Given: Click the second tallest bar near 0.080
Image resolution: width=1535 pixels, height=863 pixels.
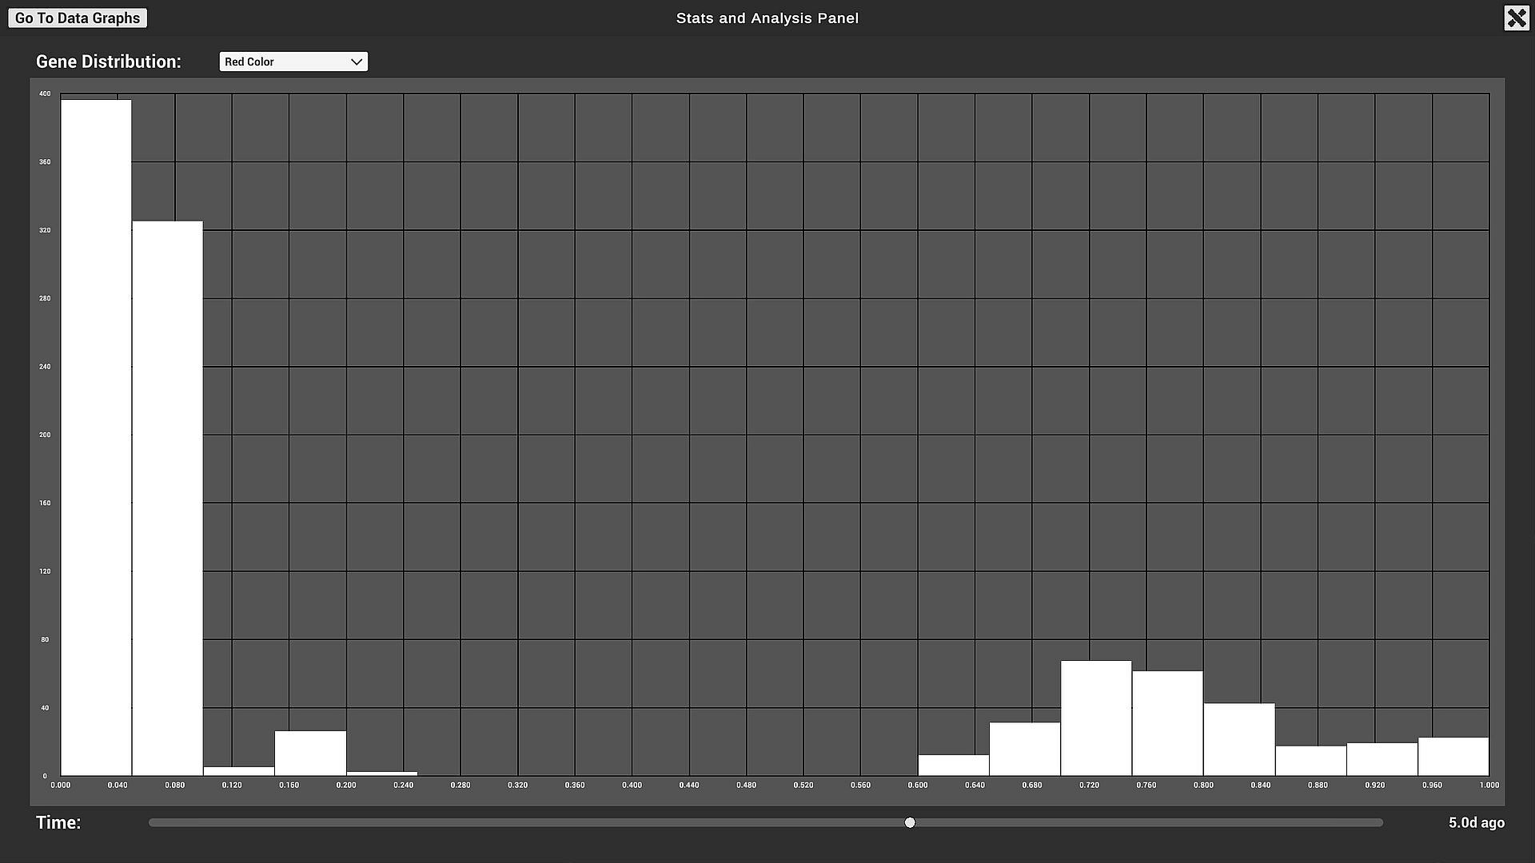Looking at the screenshot, I should (167, 498).
